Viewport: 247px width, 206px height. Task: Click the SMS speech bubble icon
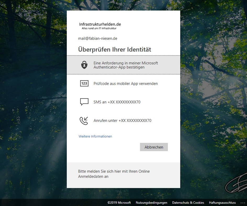(x=84, y=102)
